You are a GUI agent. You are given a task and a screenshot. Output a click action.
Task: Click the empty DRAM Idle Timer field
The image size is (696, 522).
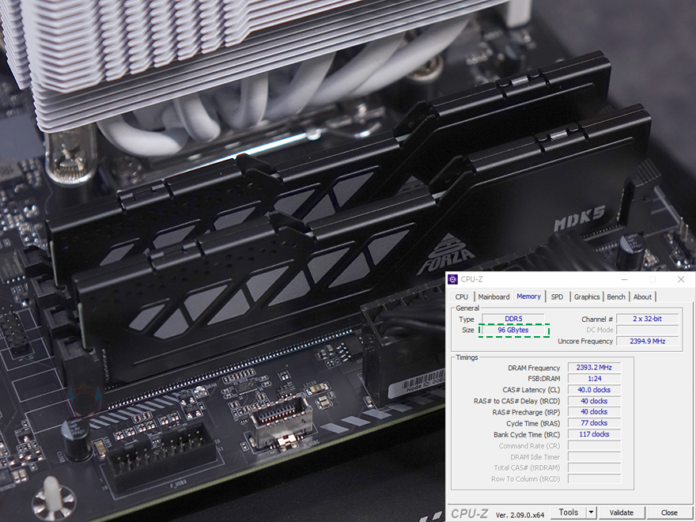(594, 457)
